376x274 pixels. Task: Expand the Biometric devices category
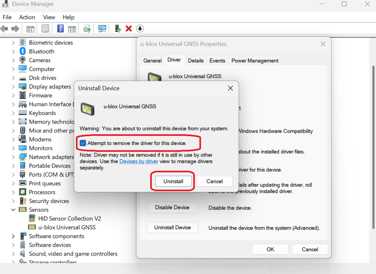(13, 43)
